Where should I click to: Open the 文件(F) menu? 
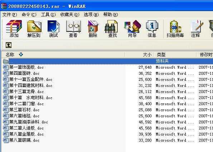(x=10, y=15)
